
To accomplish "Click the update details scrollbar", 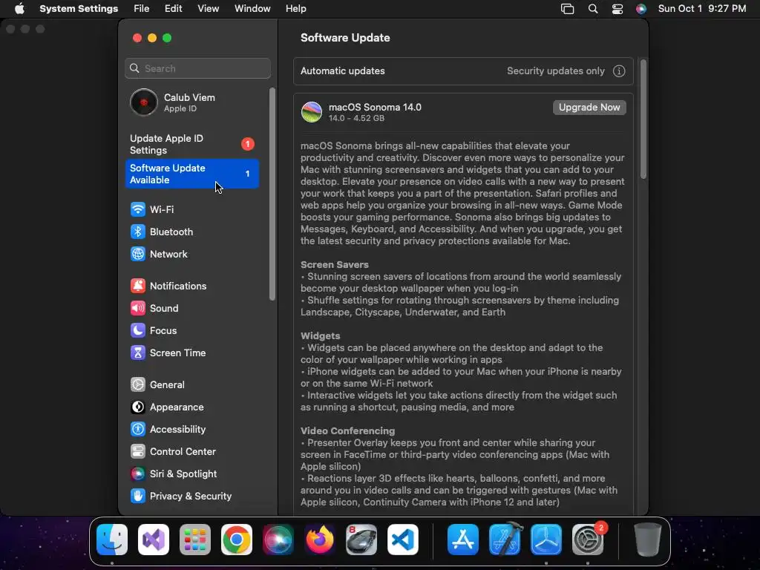I will point(643,119).
